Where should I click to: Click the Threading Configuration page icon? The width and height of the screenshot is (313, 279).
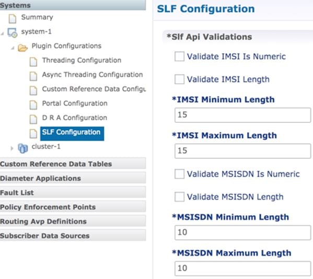pyautogui.click(x=33, y=62)
